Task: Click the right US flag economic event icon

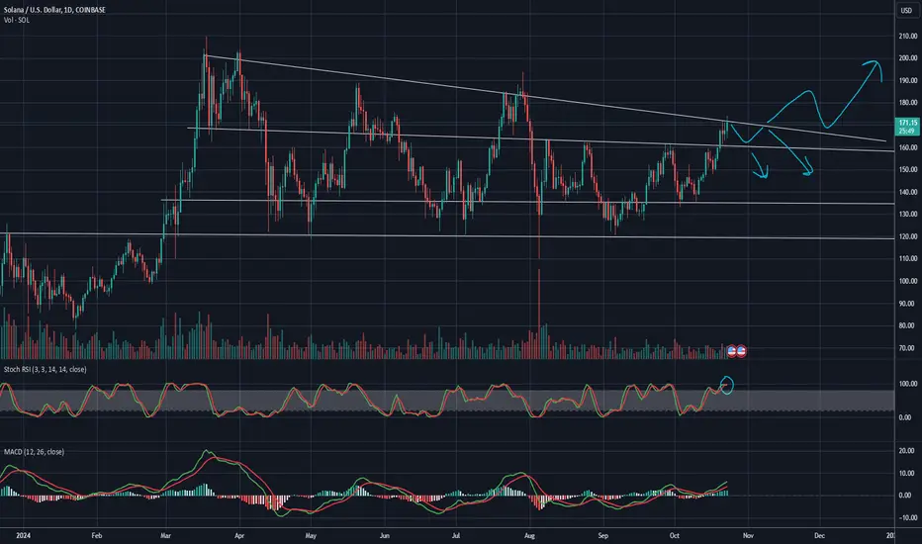Action: (742, 351)
